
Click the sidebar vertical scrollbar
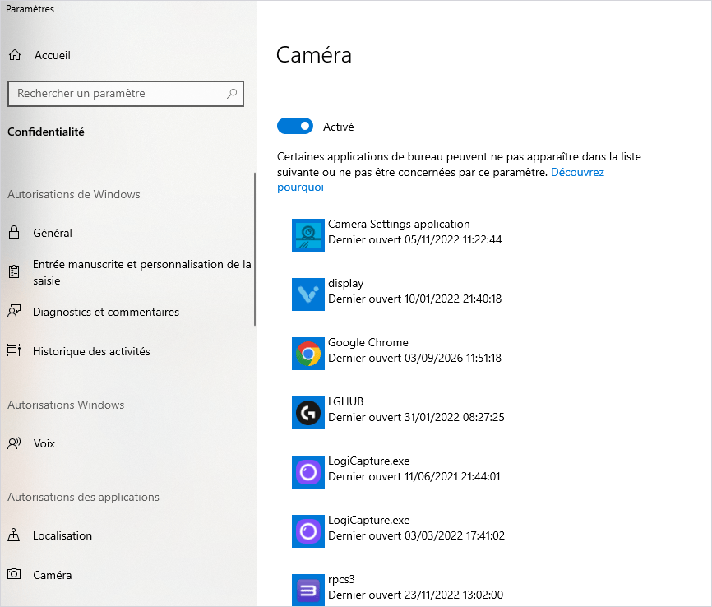(255, 249)
